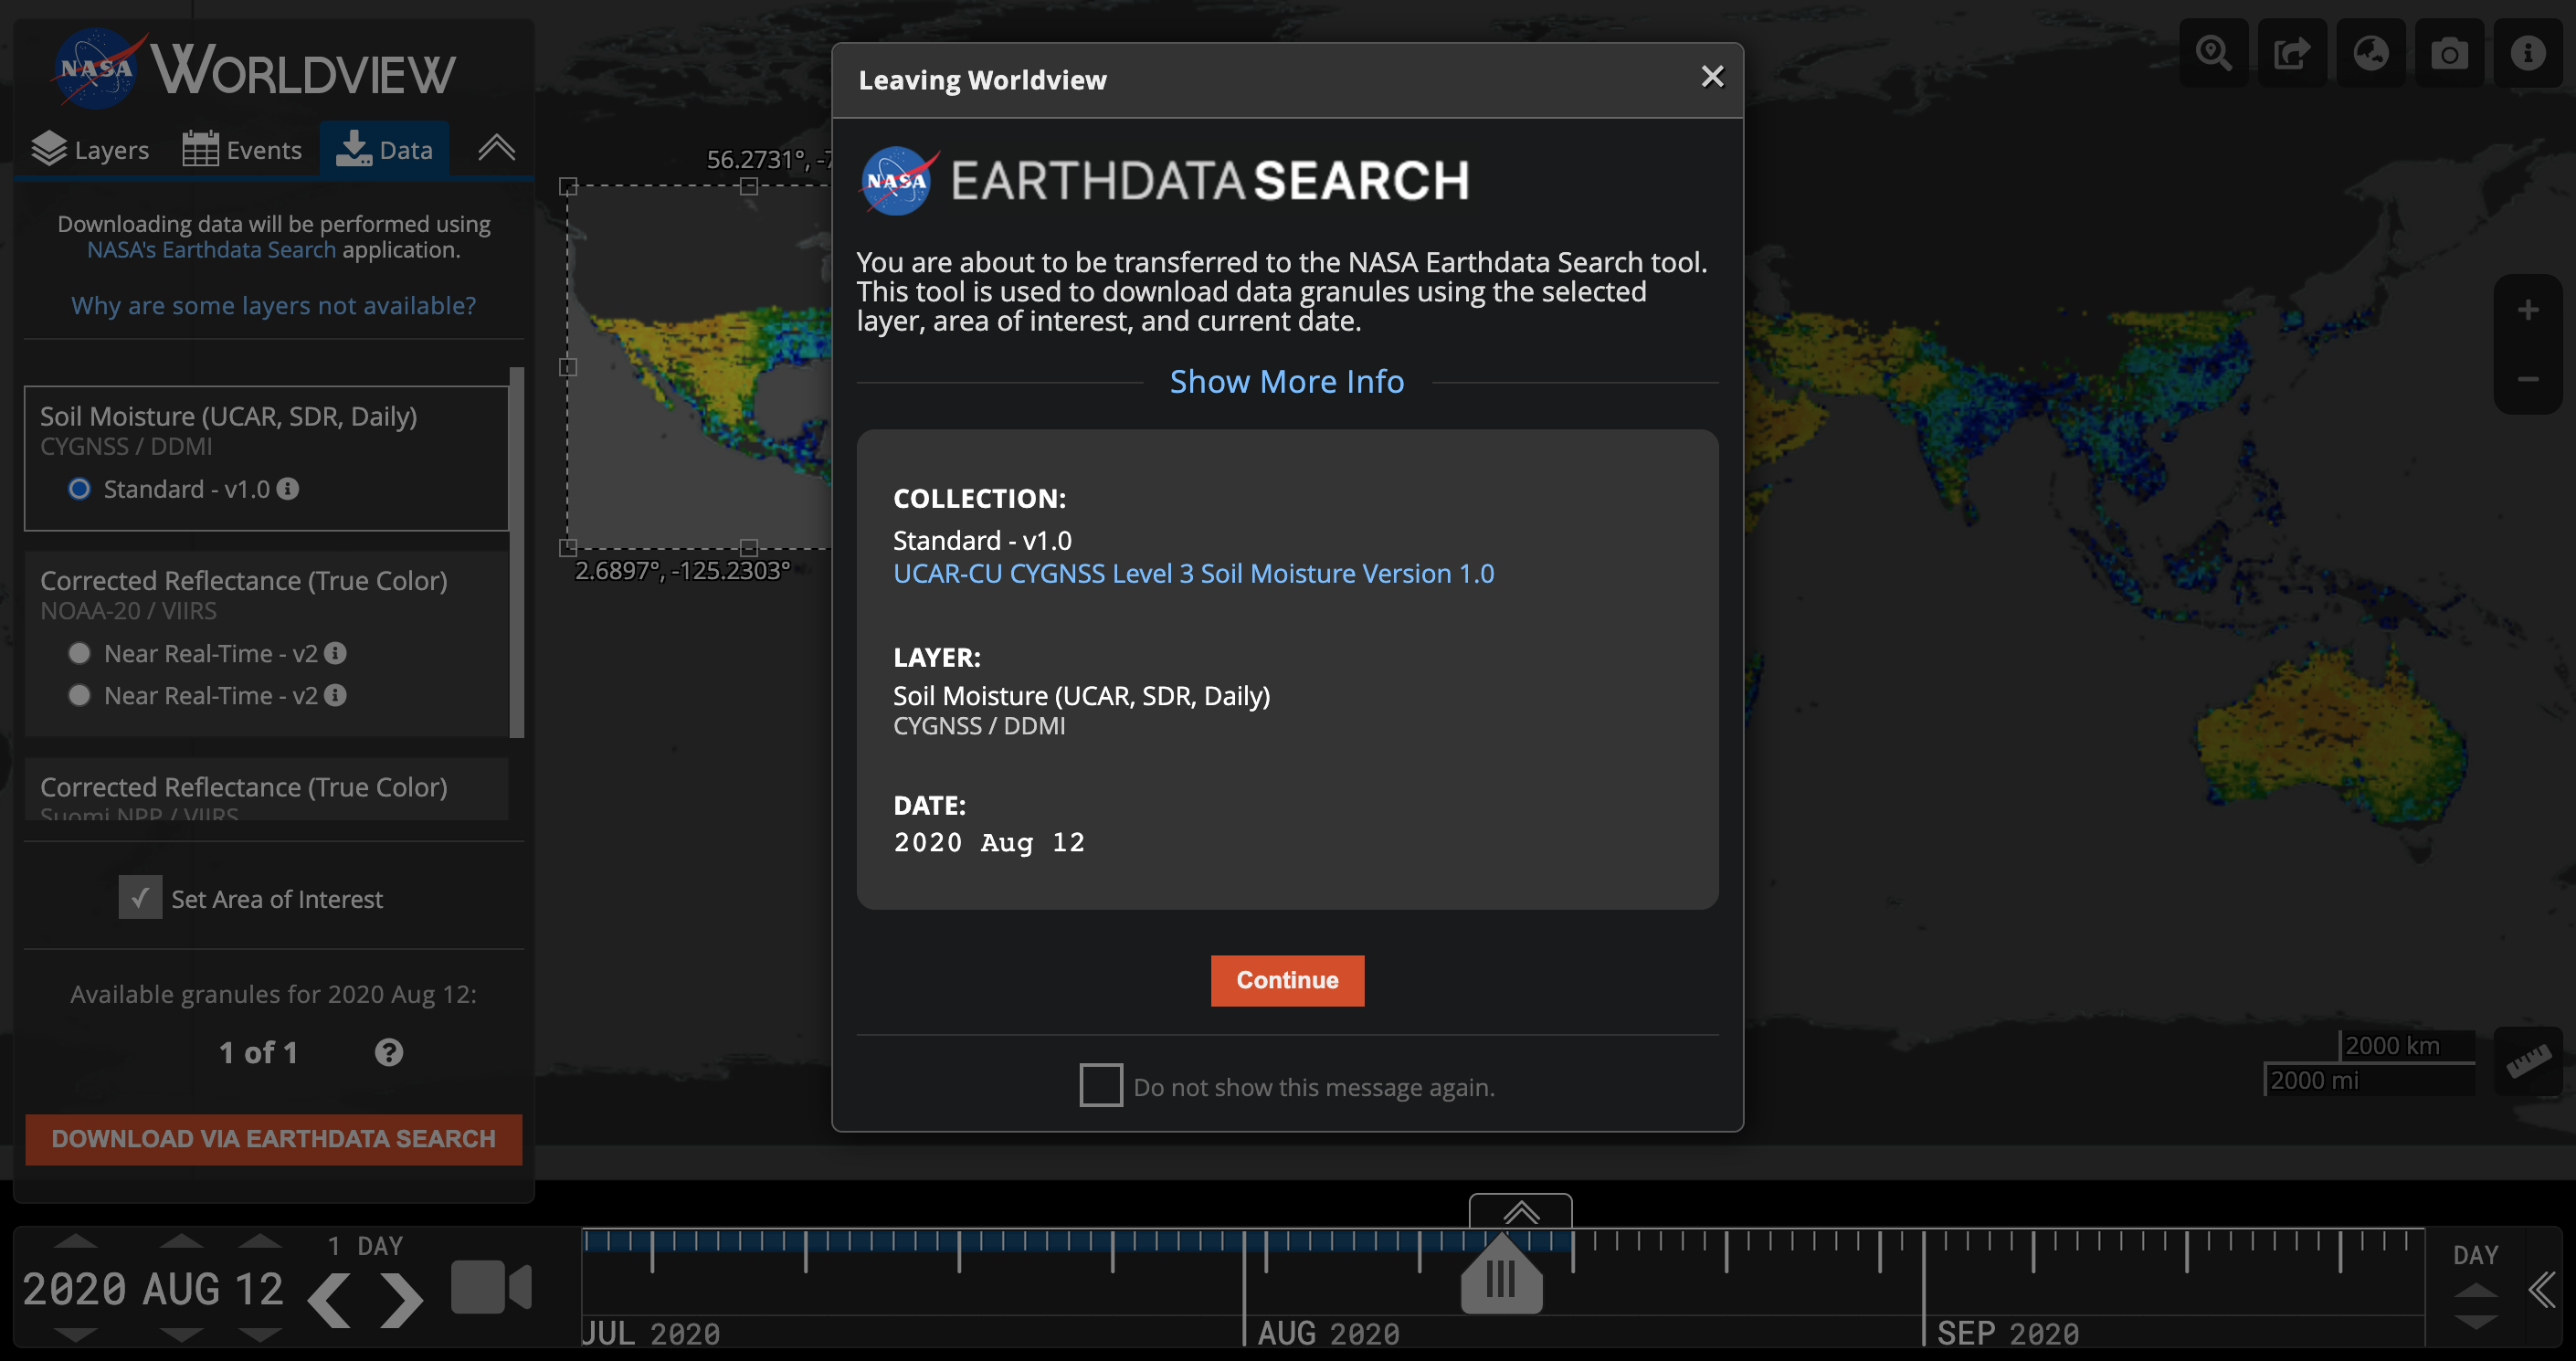Zoom in the map with plus button
This screenshot has width=2576, height=1361.
pos(2528,310)
